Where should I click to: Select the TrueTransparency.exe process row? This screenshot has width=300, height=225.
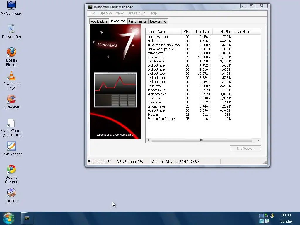click(203, 45)
